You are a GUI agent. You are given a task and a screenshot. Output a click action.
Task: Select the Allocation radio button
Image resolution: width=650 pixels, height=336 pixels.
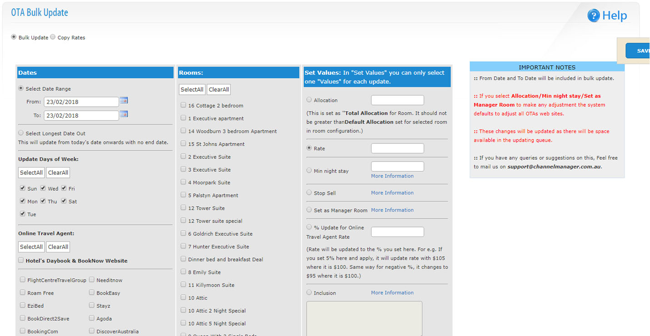(x=310, y=100)
